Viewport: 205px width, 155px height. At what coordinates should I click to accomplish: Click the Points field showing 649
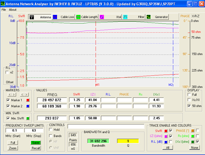pyautogui.click(x=73, y=135)
